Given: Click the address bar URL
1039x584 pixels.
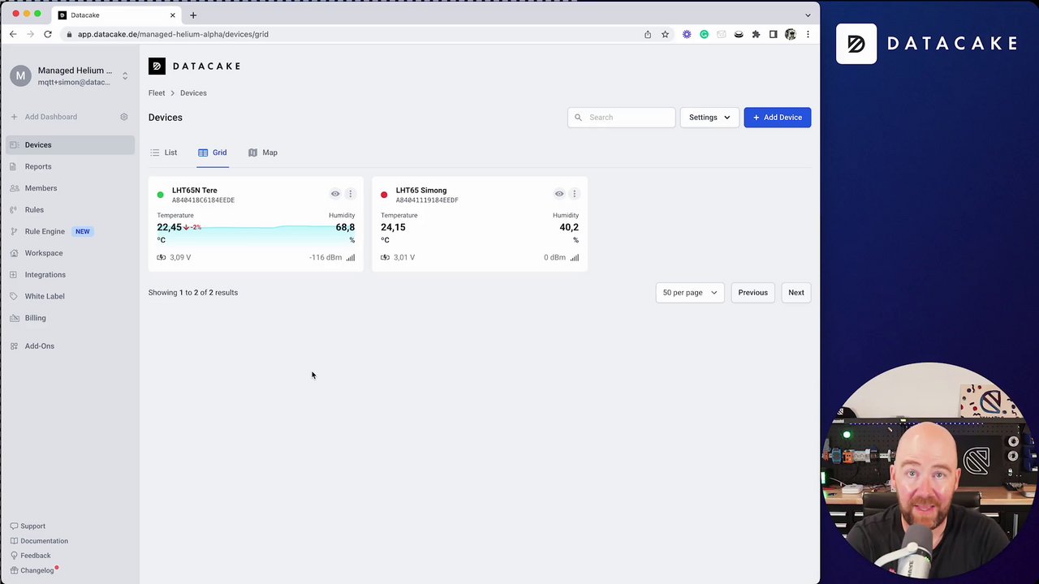Looking at the screenshot, I should 173,34.
